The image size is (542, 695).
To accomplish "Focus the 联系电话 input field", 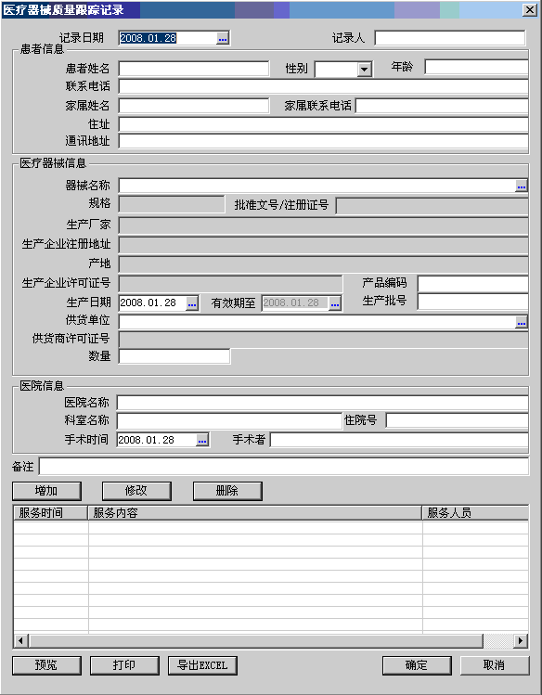I will [323, 86].
